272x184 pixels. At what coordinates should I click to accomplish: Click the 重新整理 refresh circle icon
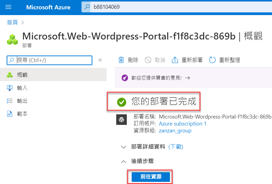click(x=212, y=60)
